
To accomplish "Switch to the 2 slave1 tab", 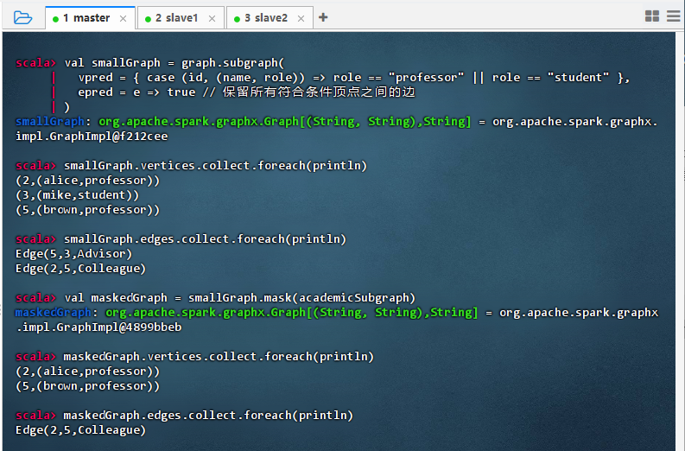I will click(x=181, y=18).
